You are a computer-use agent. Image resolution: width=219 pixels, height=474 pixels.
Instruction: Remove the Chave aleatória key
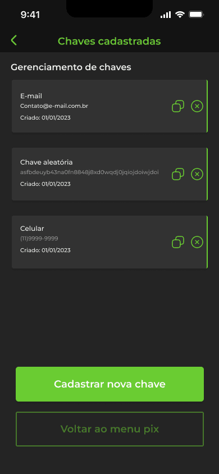pos(197,174)
